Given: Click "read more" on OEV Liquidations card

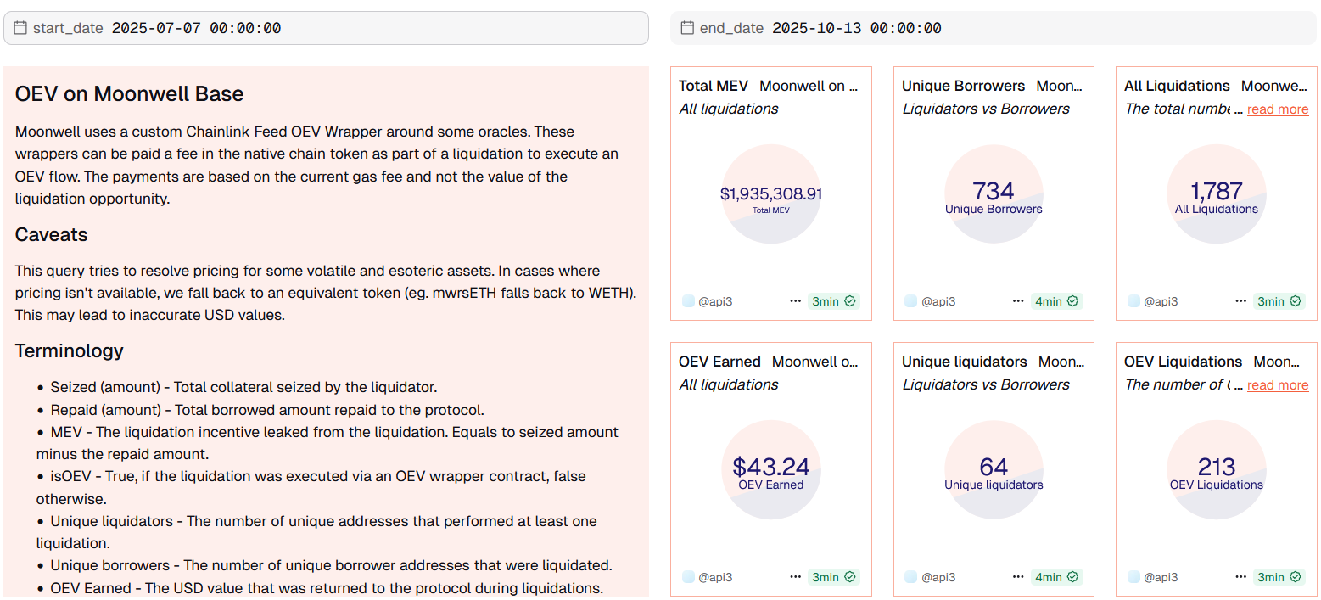Looking at the screenshot, I should pos(1278,385).
